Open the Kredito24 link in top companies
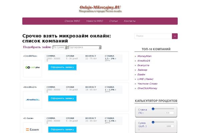 (144, 61)
